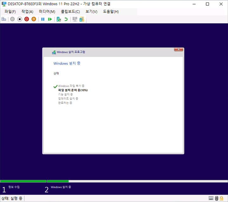Click 'Windows 파일 복사 중' step
The image size is (228, 202).
click(71, 86)
